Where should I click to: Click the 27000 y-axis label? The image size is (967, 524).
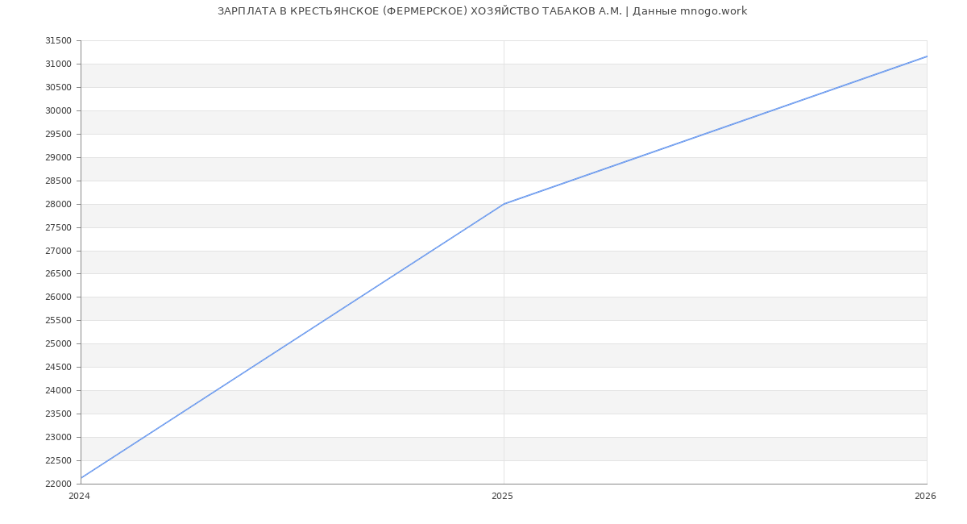pos(58,251)
